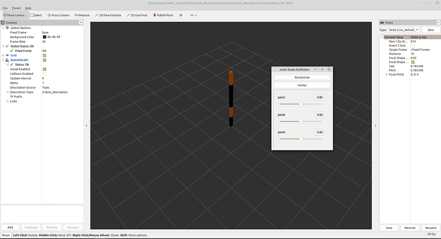Close the Displays panel
Screen dimensions: 441x239
pyautogui.click(x=80, y=23)
